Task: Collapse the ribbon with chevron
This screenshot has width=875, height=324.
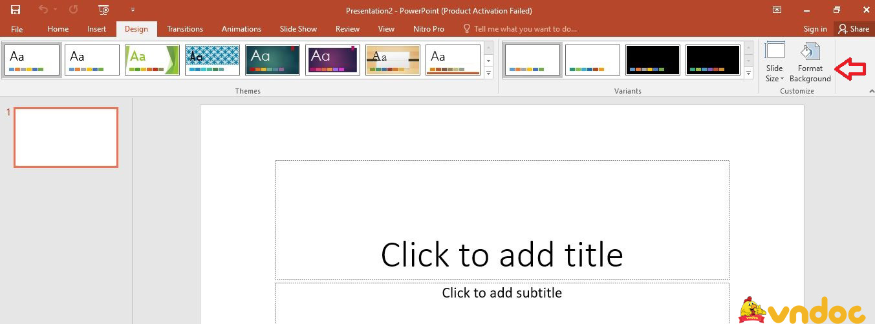Action: point(870,92)
